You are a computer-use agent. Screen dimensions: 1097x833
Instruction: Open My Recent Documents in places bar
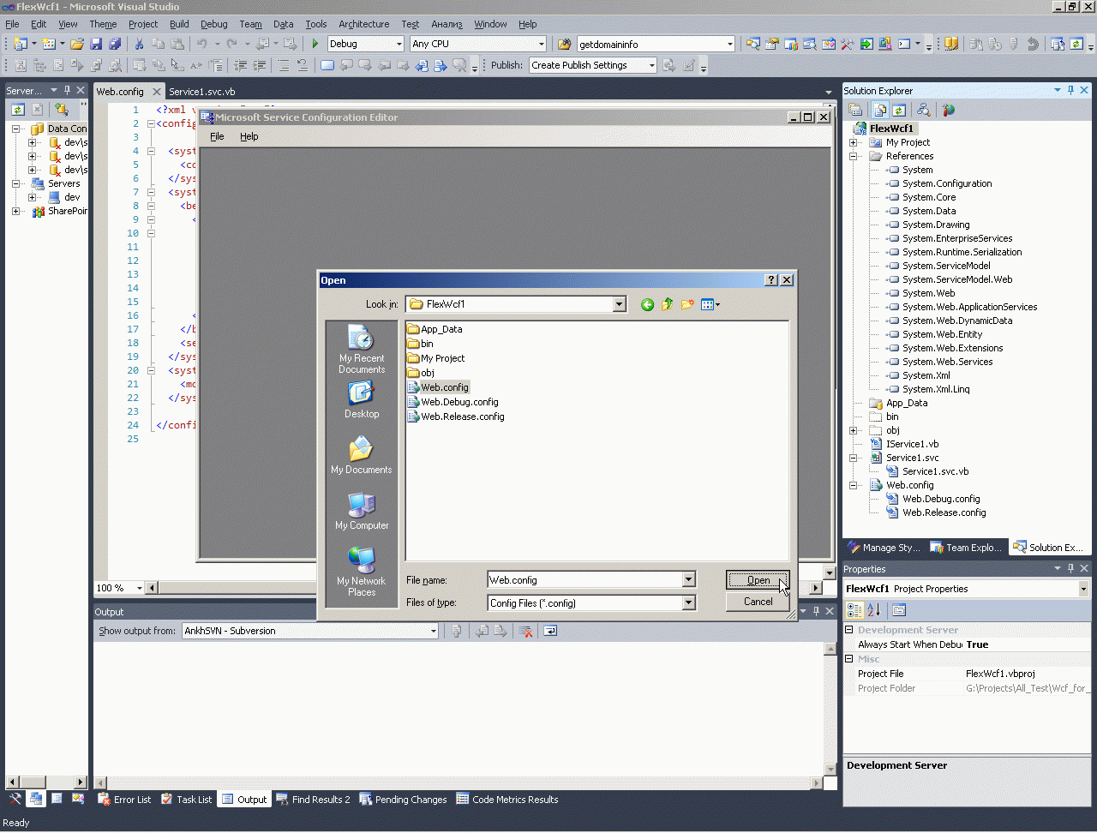click(x=362, y=350)
